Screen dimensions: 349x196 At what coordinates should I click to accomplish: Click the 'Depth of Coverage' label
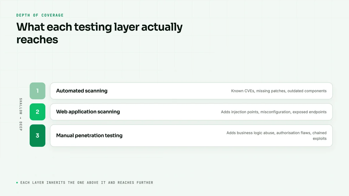point(40,15)
